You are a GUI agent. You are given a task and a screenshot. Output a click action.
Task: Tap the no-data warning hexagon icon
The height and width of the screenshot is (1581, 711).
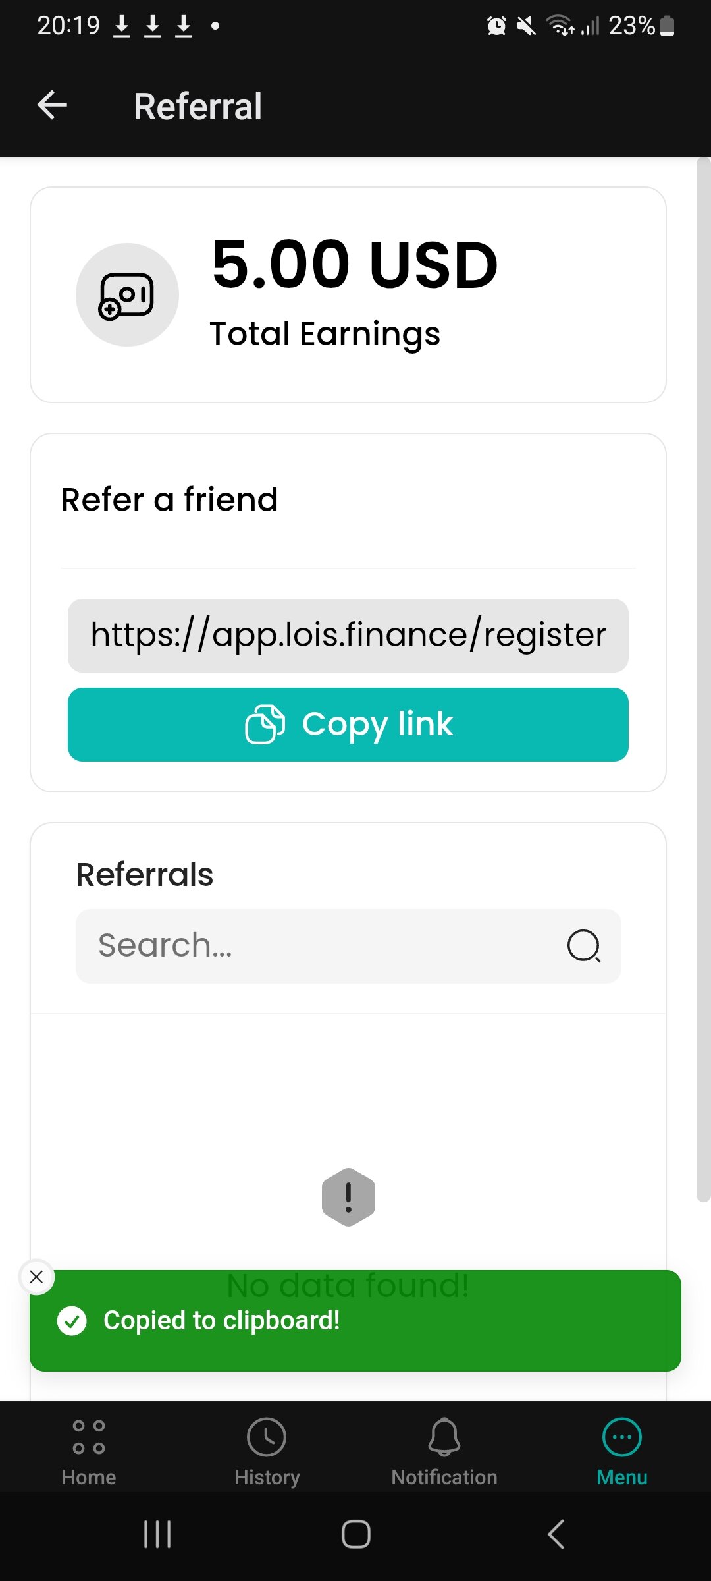tap(348, 1197)
